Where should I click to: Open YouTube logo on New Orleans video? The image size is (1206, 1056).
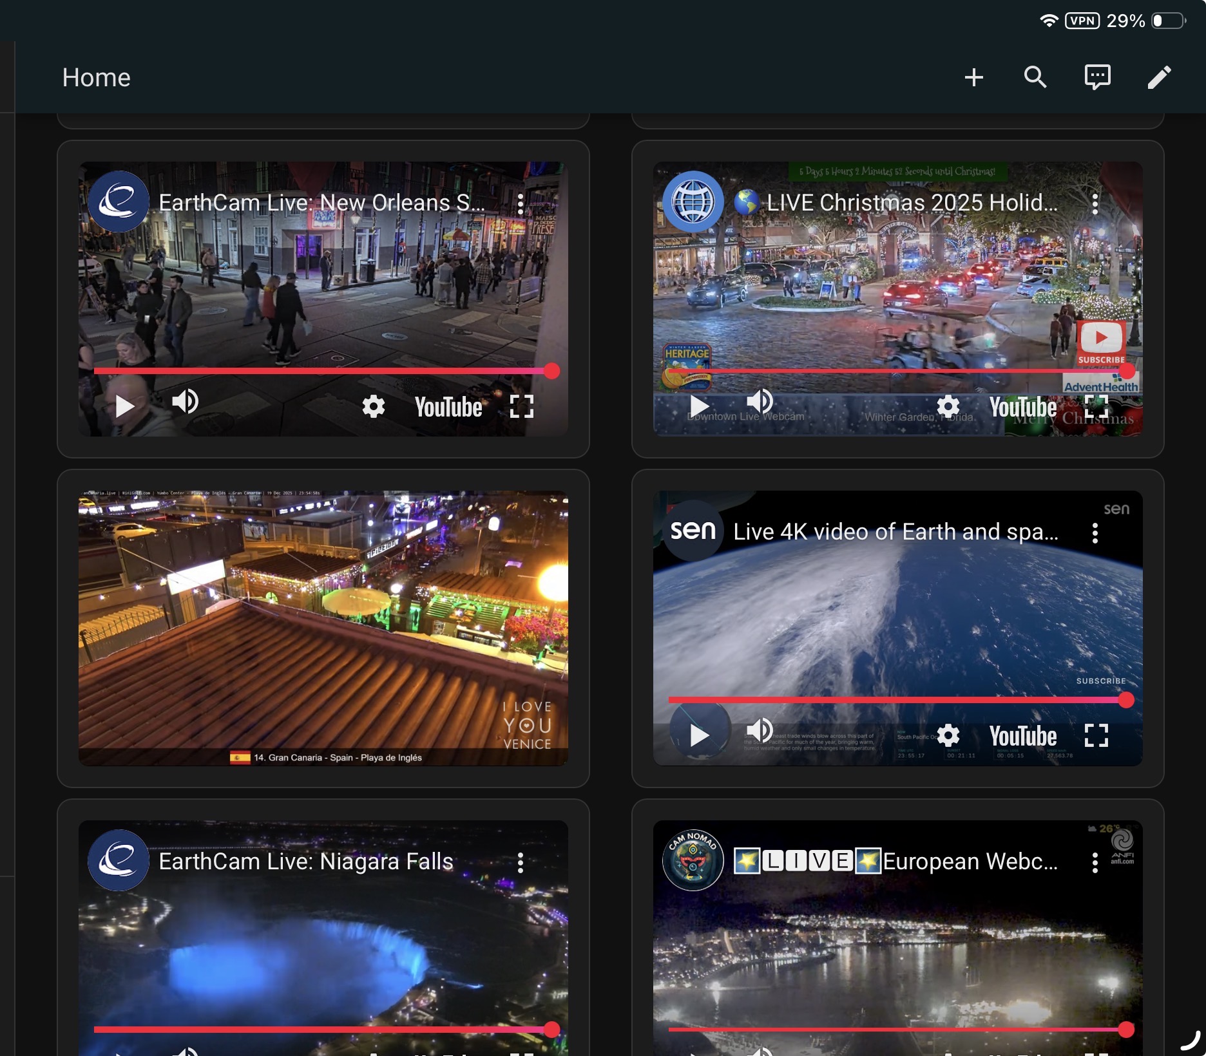click(x=448, y=407)
